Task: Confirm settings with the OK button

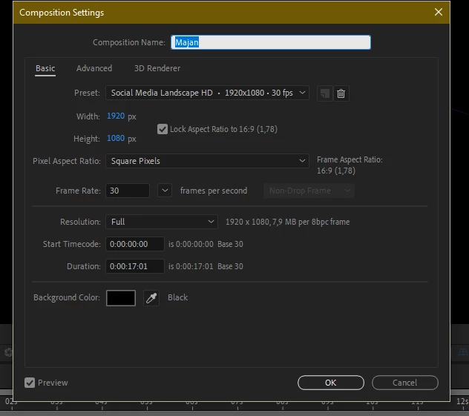Action: click(331, 383)
